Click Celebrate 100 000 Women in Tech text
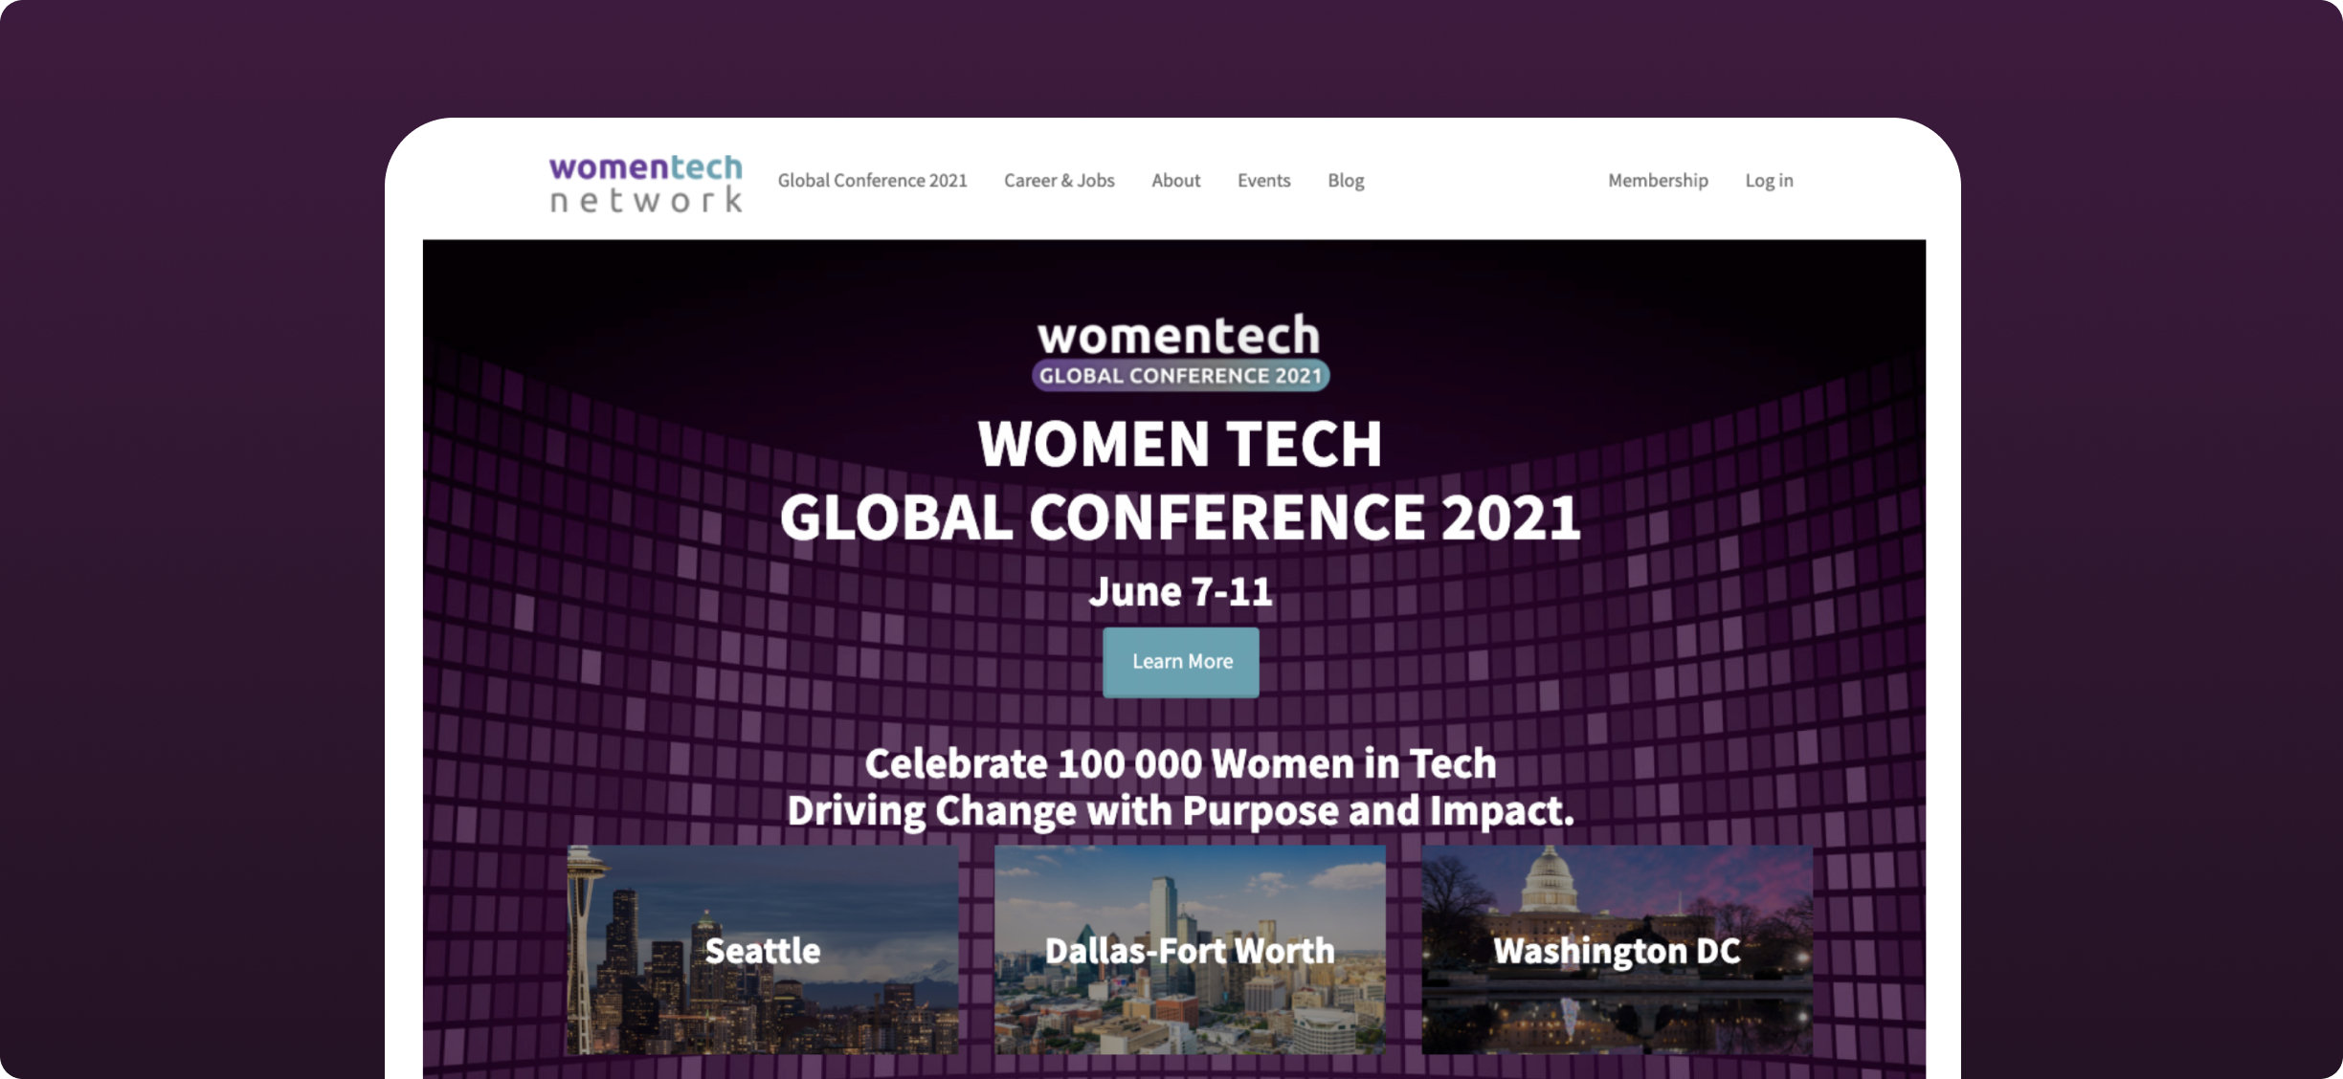 click(1180, 763)
